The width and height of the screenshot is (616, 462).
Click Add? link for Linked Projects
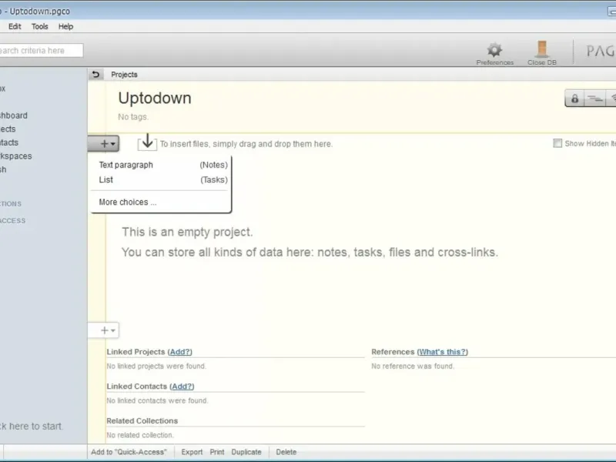tap(180, 352)
